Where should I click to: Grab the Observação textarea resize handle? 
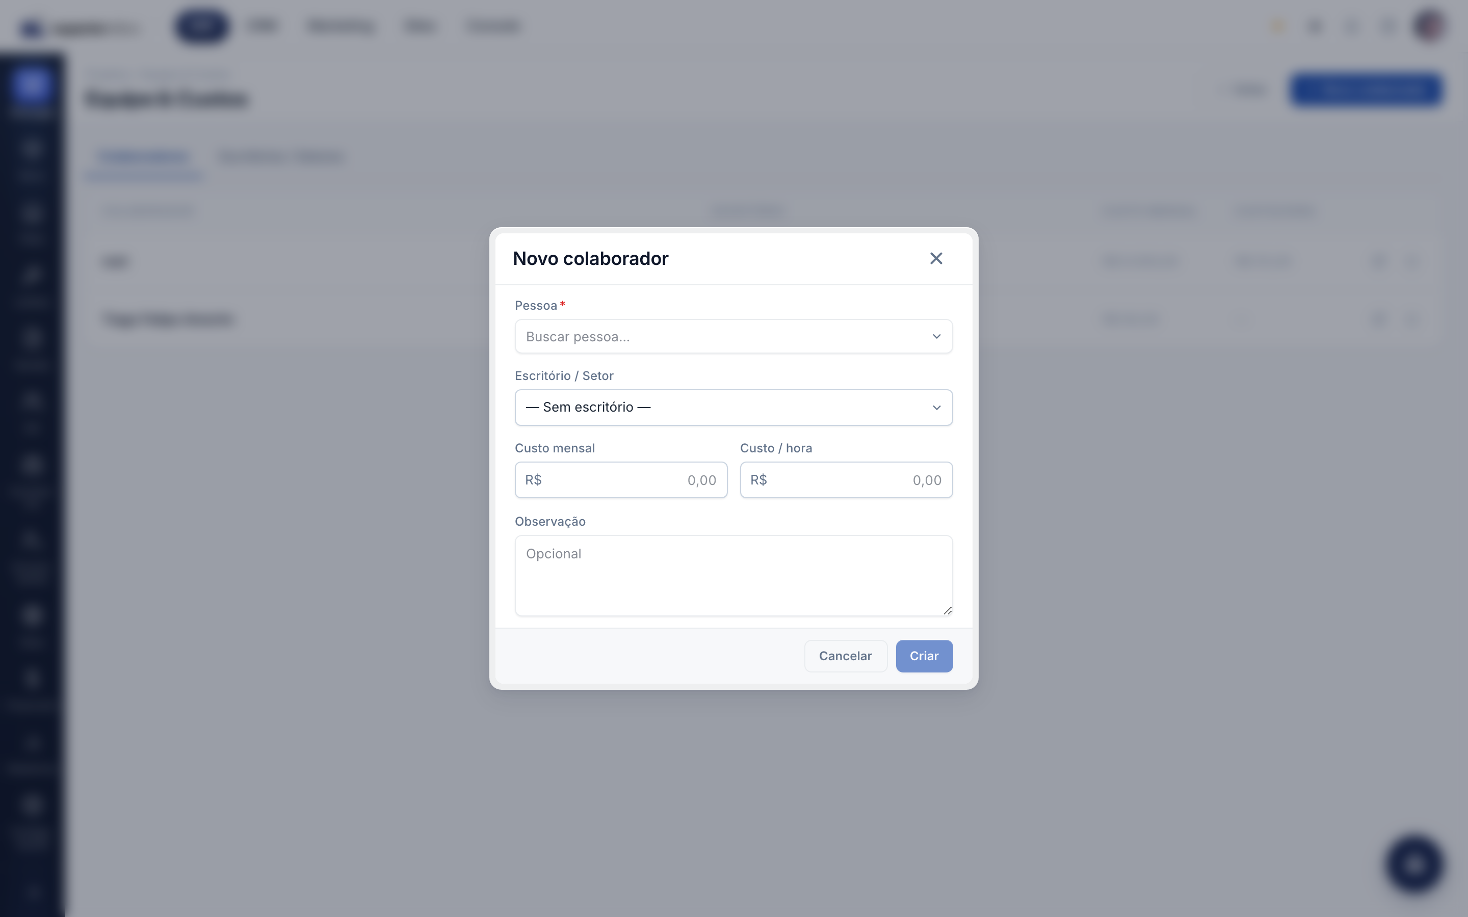[x=947, y=610]
